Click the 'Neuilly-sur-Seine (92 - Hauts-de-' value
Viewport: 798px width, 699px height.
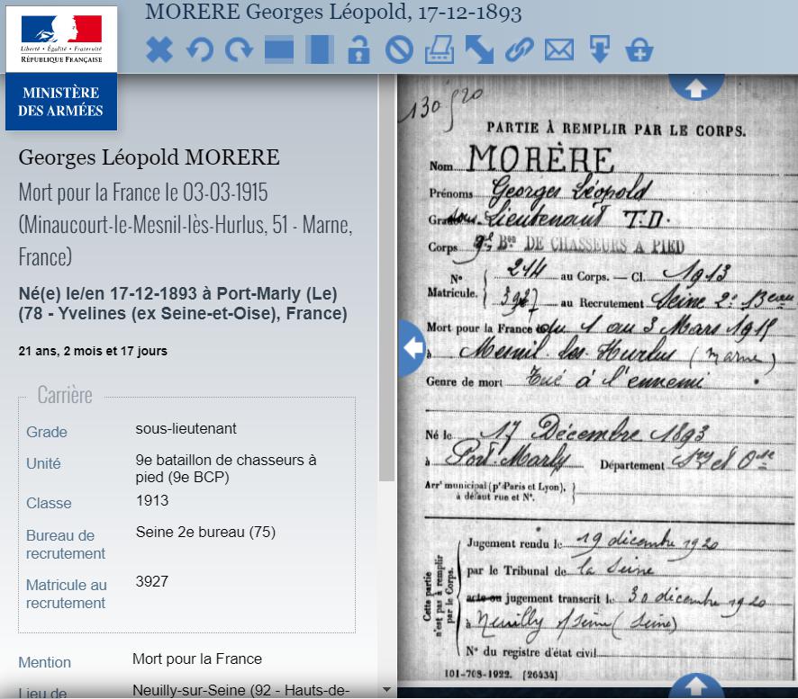click(x=240, y=690)
